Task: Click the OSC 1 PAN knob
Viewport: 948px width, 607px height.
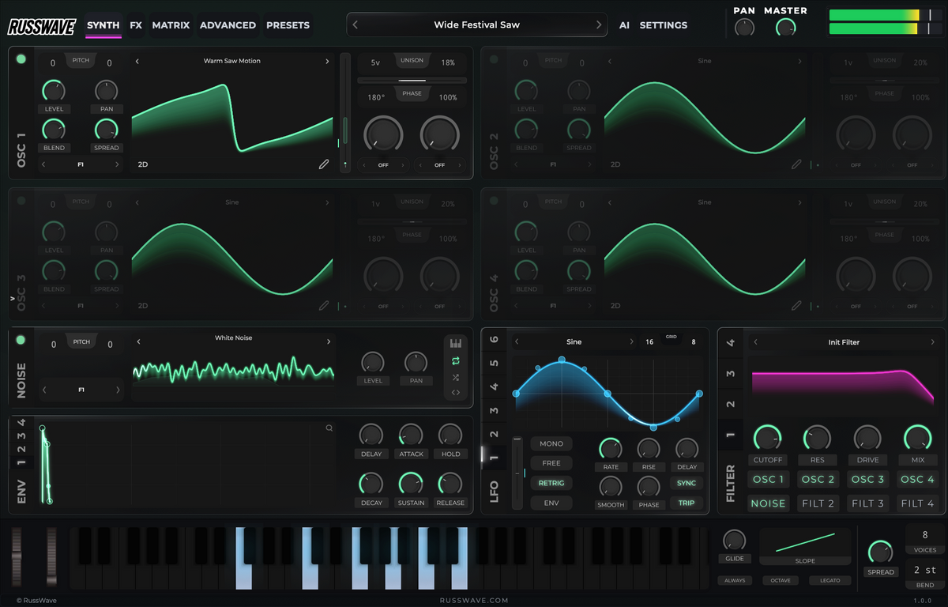Action: (106, 90)
